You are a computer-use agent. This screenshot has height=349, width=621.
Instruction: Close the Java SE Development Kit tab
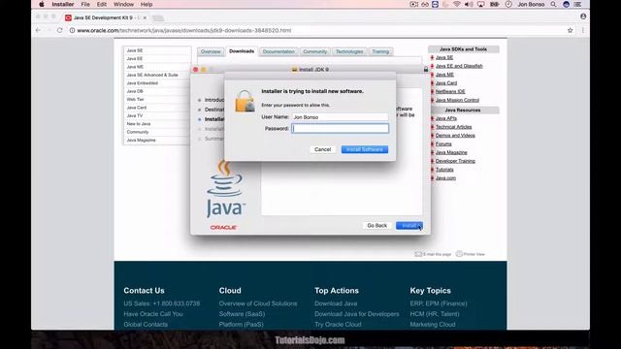coord(145,17)
